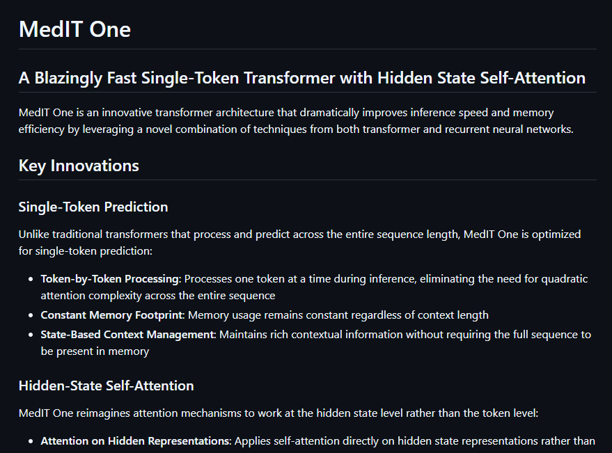Click the bullet dot before "Constant Memory Footprint"
The image size is (612, 453).
[31, 315]
